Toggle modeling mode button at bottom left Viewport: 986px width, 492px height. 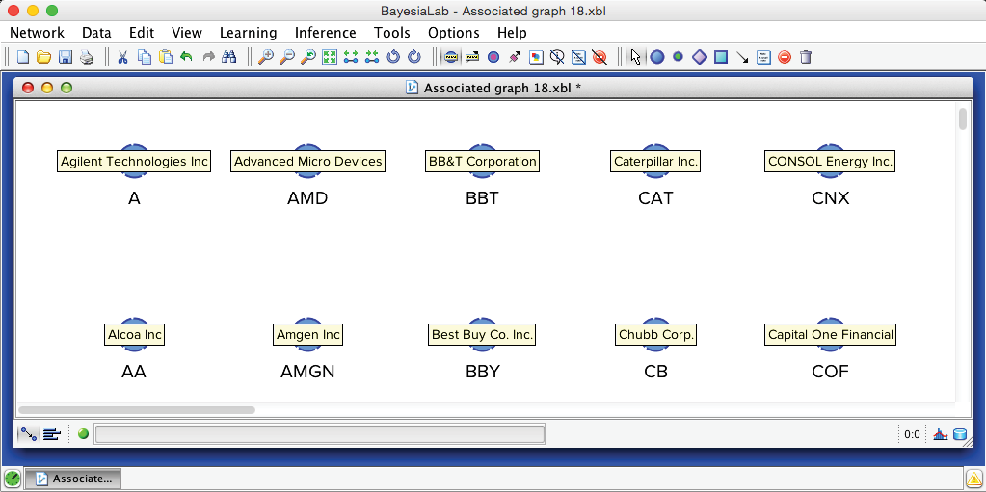coord(28,434)
